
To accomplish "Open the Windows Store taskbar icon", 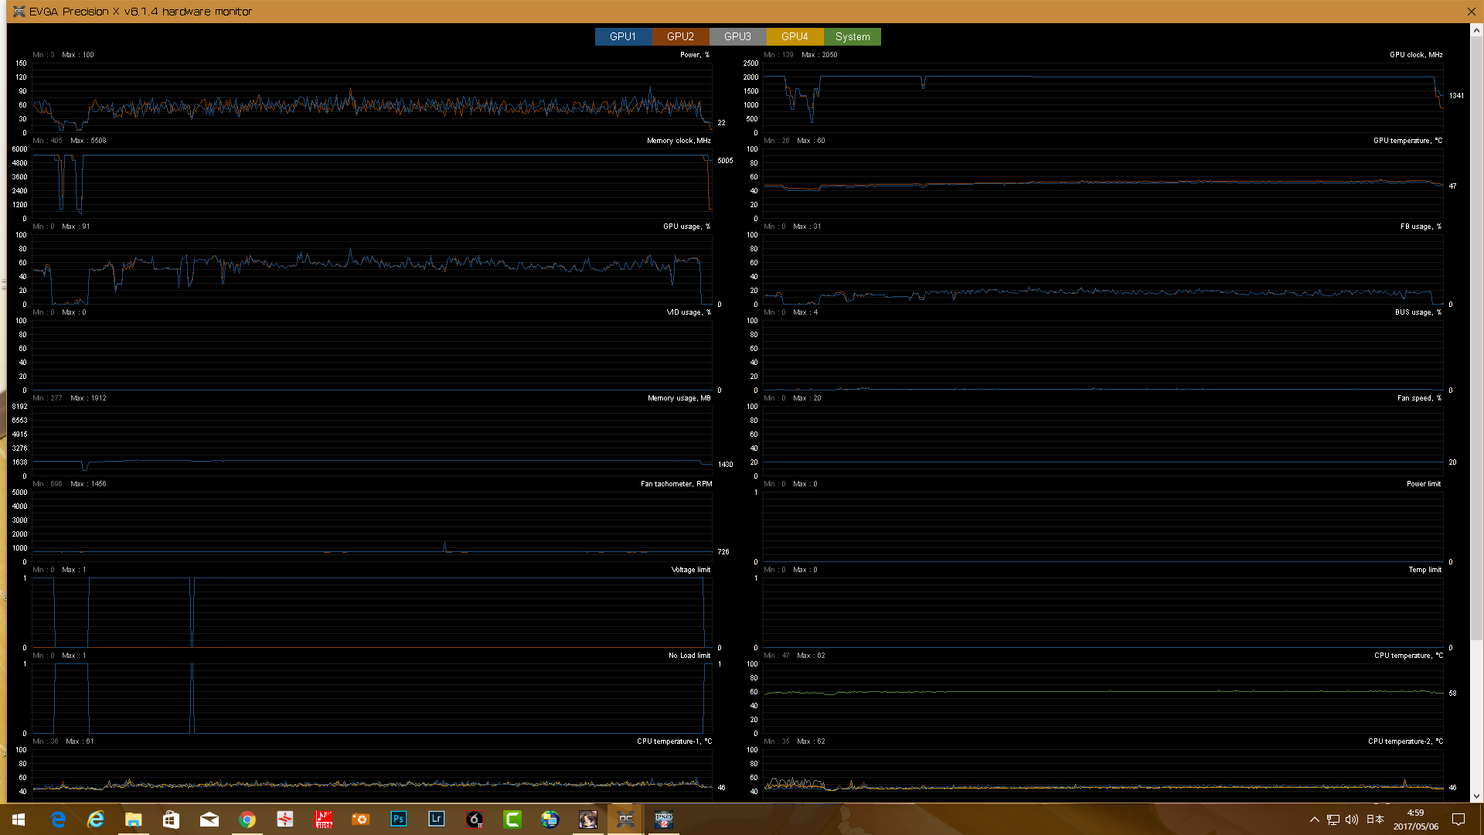I will (x=171, y=820).
